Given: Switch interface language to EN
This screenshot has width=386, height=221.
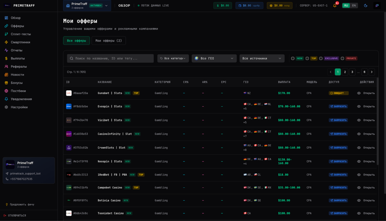Looking at the screenshot, I should coord(354,5).
